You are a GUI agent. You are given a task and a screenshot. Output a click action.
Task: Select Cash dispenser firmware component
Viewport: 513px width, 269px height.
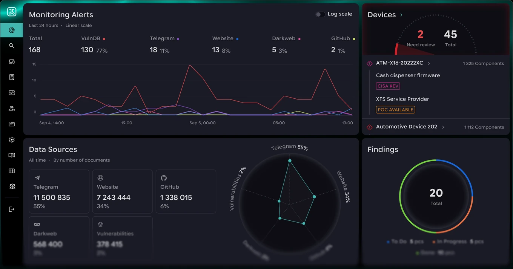pyautogui.click(x=408, y=75)
